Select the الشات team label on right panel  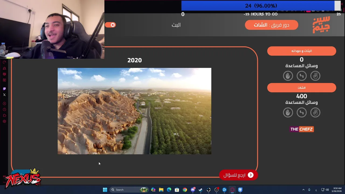point(302,88)
